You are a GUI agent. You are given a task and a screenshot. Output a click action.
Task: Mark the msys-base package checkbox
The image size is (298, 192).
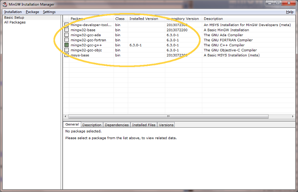coord(67,55)
